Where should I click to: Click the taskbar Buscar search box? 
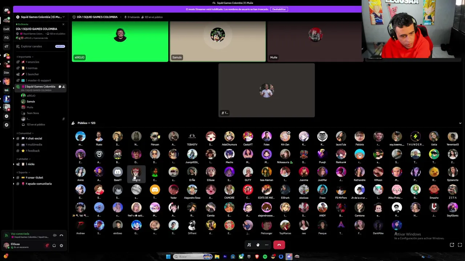pos(193,257)
